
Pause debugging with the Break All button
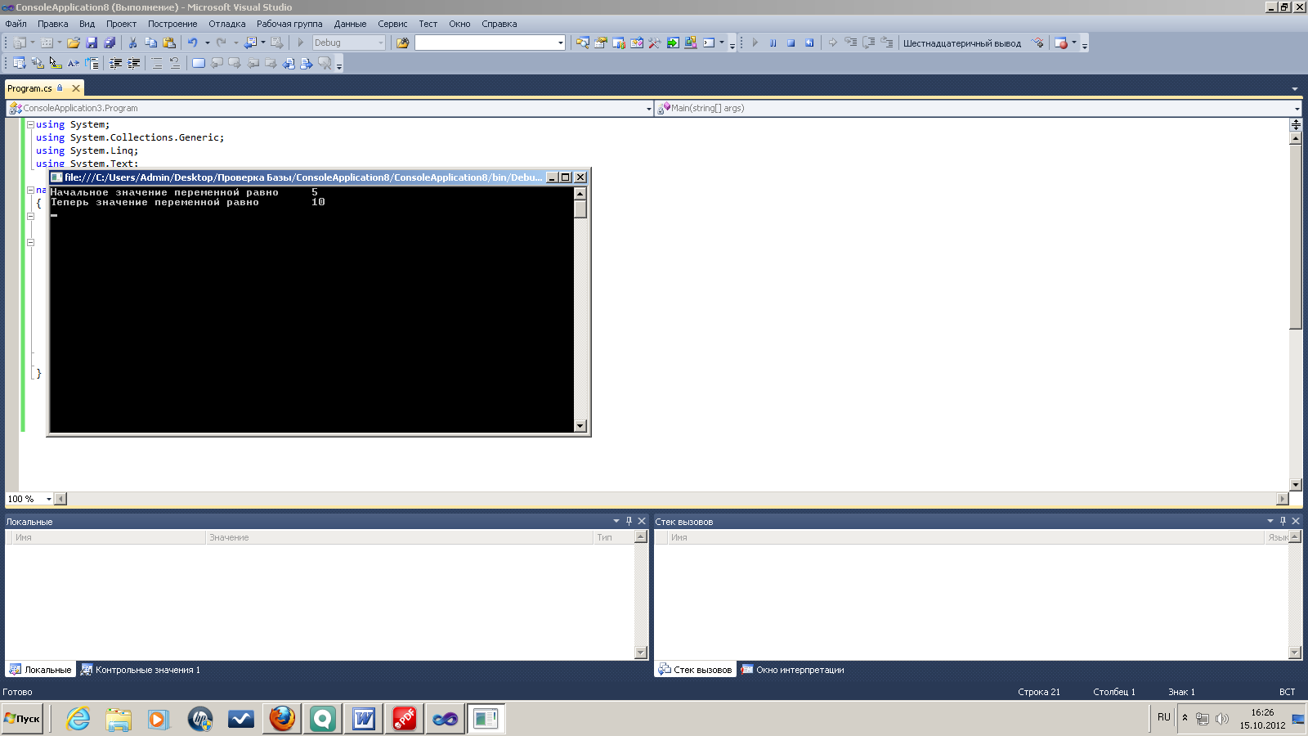pyautogui.click(x=773, y=43)
